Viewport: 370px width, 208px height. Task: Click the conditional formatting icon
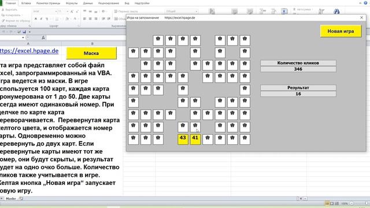coord(212,12)
